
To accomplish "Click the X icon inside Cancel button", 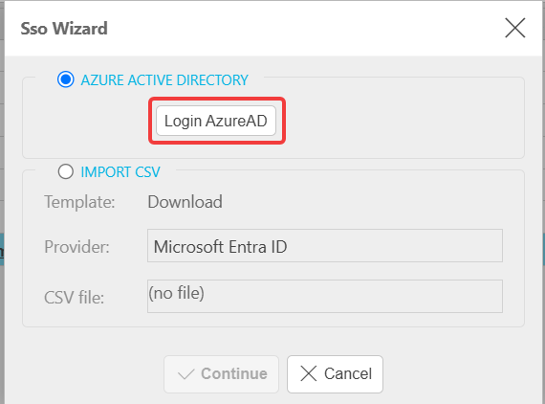I will 309,373.
